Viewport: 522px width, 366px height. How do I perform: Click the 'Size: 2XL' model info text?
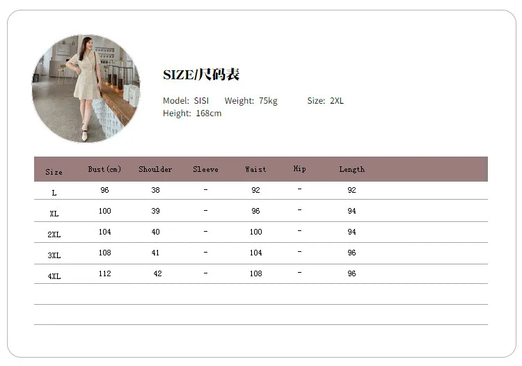coord(325,100)
